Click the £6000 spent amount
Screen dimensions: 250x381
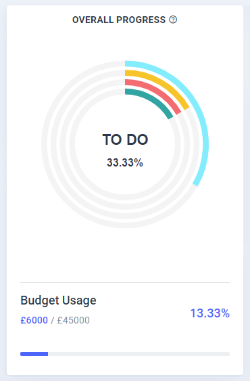click(x=34, y=320)
